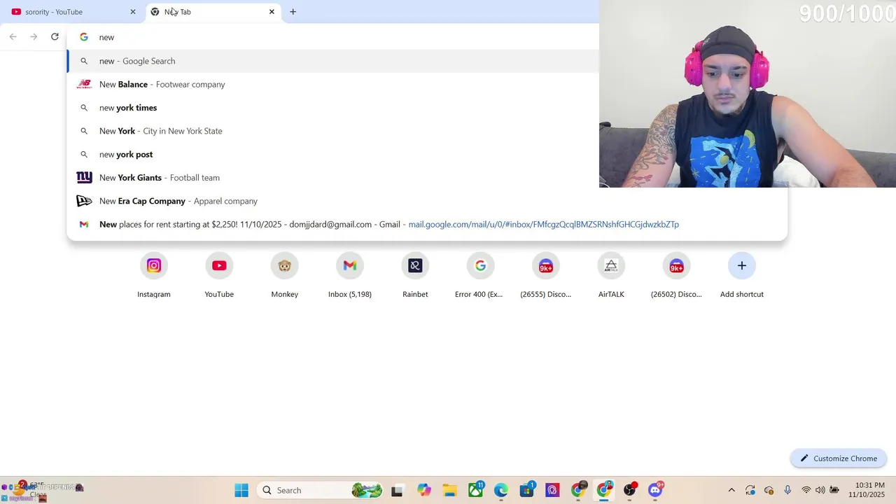Open a new tab with plus button

click(293, 12)
